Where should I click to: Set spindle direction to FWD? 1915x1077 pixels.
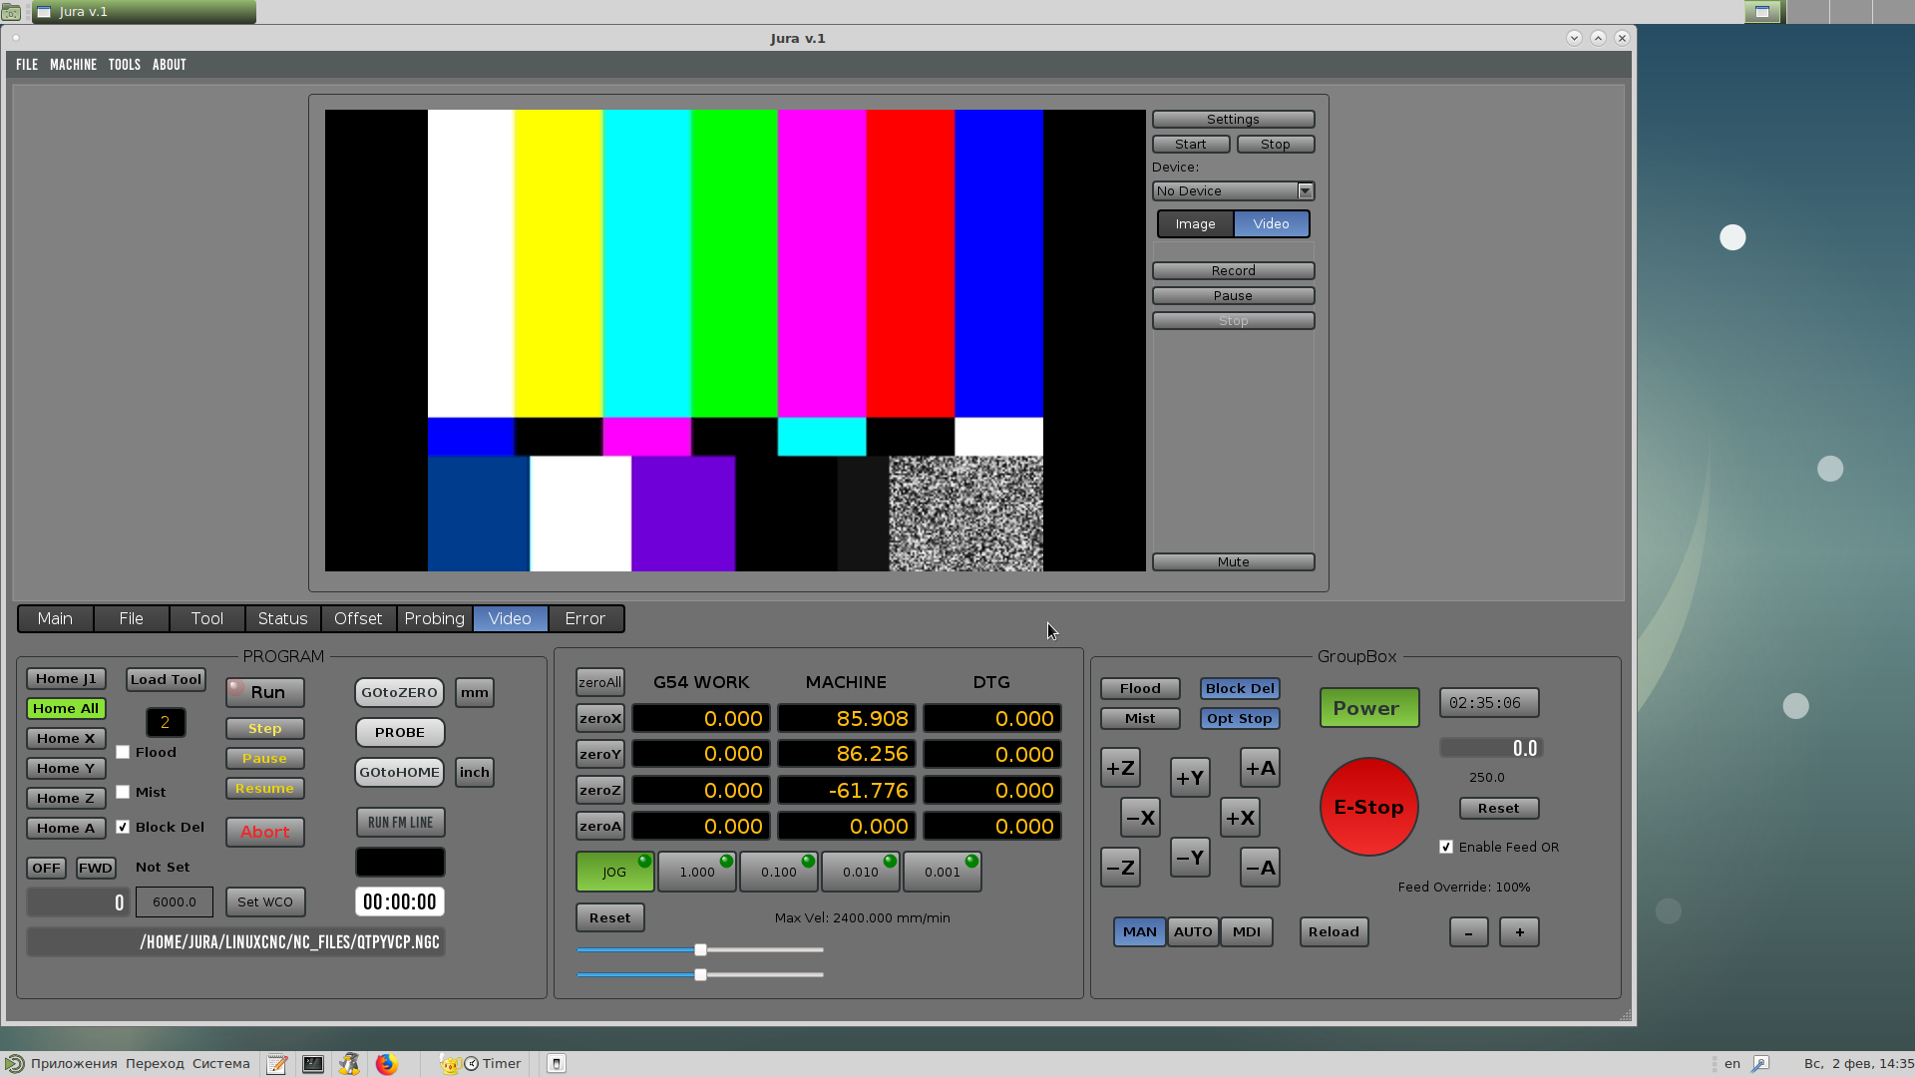pos(96,869)
